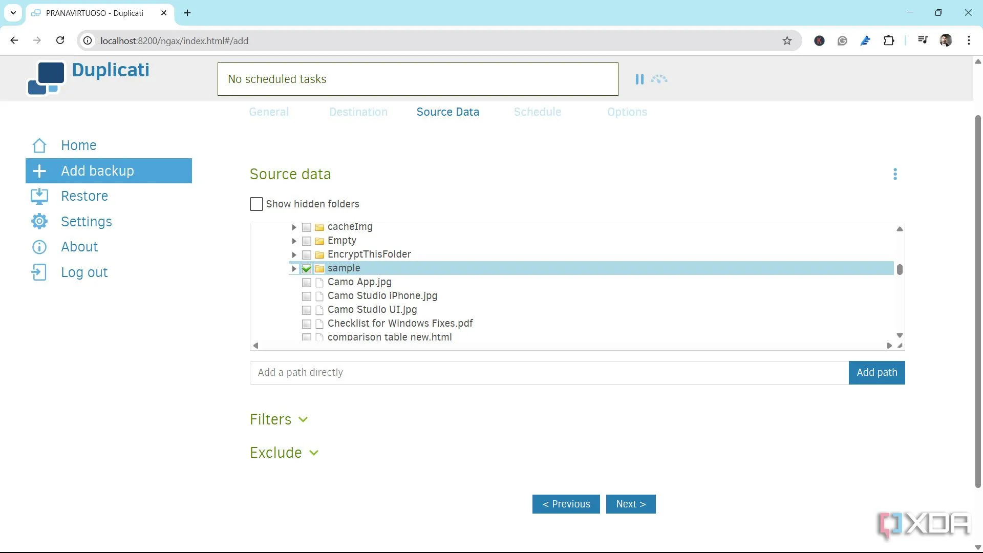Viewport: 983px width, 553px height.
Task: Switch to the Destination tab
Action: [x=358, y=112]
